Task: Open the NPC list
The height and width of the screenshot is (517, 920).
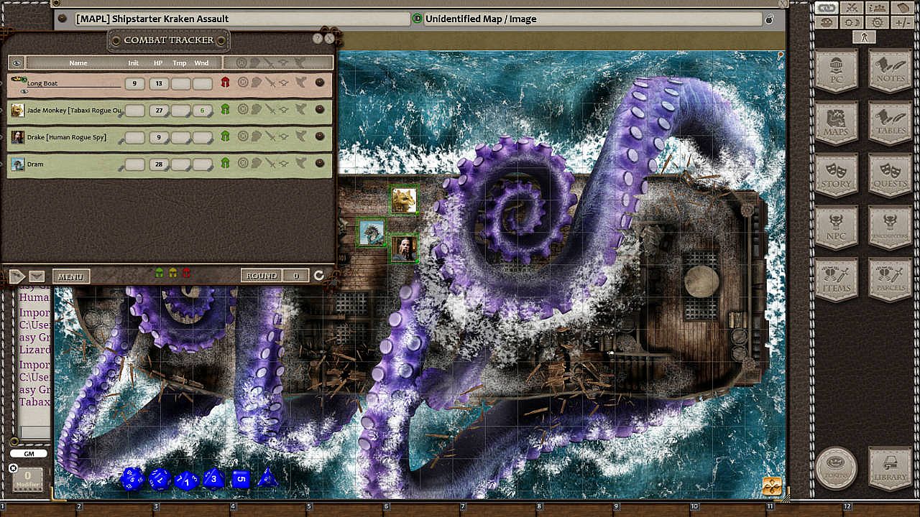Action: [837, 228]
